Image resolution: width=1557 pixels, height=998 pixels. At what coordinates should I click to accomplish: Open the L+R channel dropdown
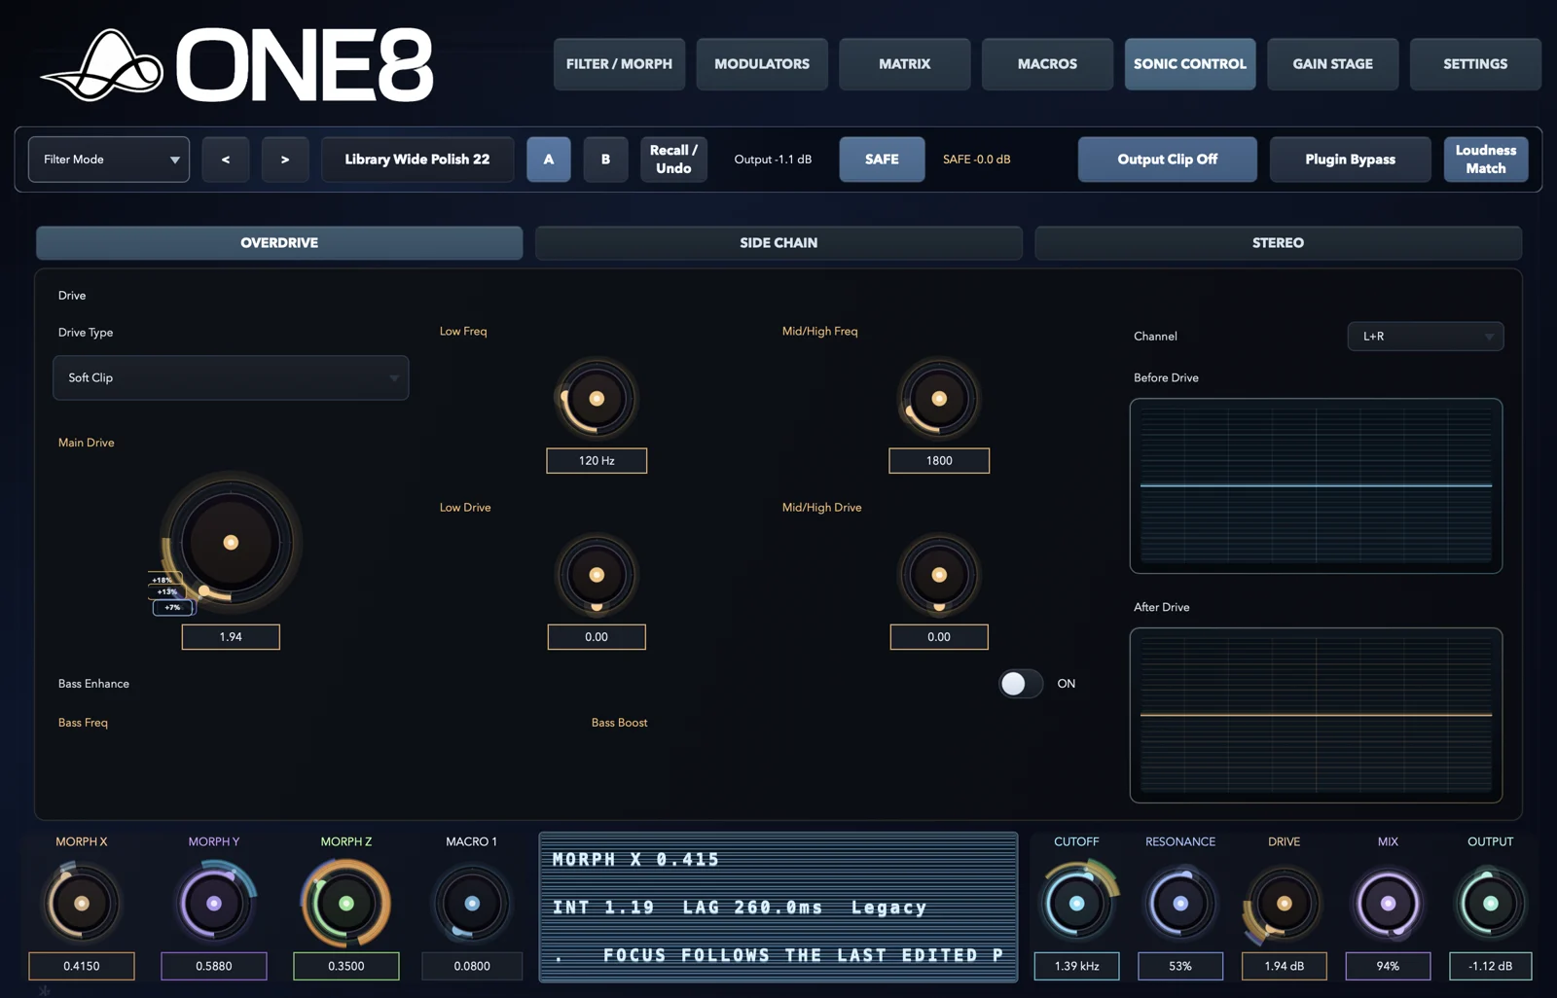(x=1426, y=337)
